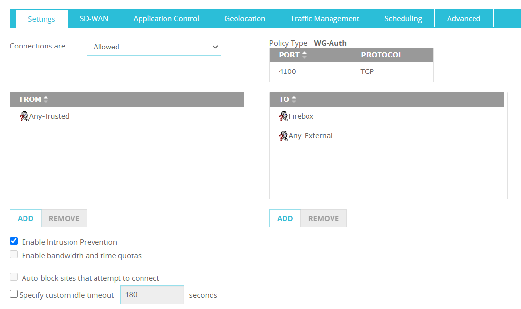Open the Scheduling tab
This screenshot has width=521, height=309.
pyautogui.click(x=403, y=19)
